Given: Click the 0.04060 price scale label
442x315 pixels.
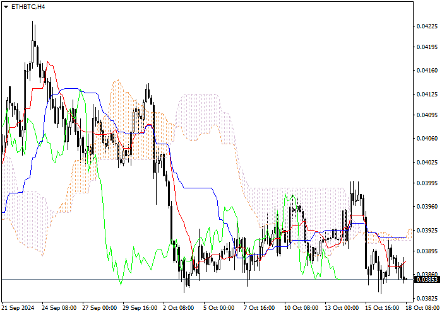Looking at the screenshot, I should (x=427, y=139).
